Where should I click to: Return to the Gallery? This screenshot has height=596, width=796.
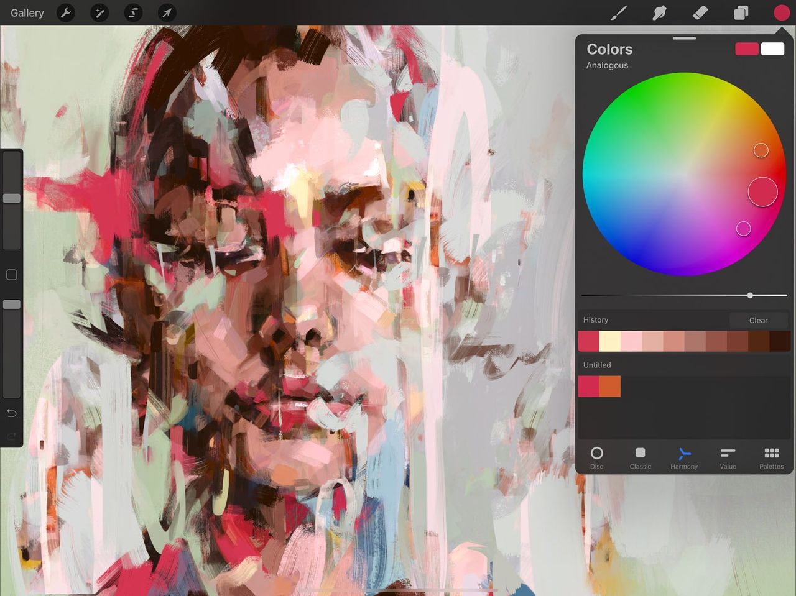27,12
